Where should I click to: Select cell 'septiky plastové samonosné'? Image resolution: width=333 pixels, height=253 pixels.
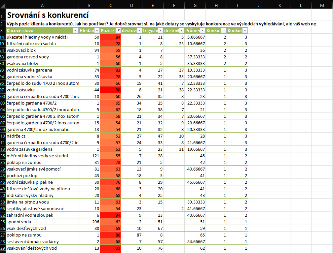tap(42, 209)
